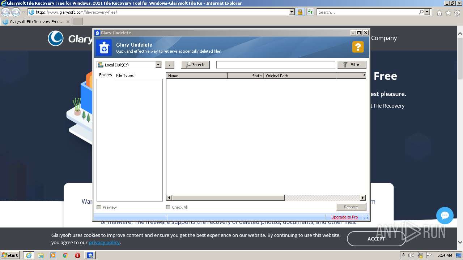
Task: Start a scan with the Search button
Action: tap(195, 65)
